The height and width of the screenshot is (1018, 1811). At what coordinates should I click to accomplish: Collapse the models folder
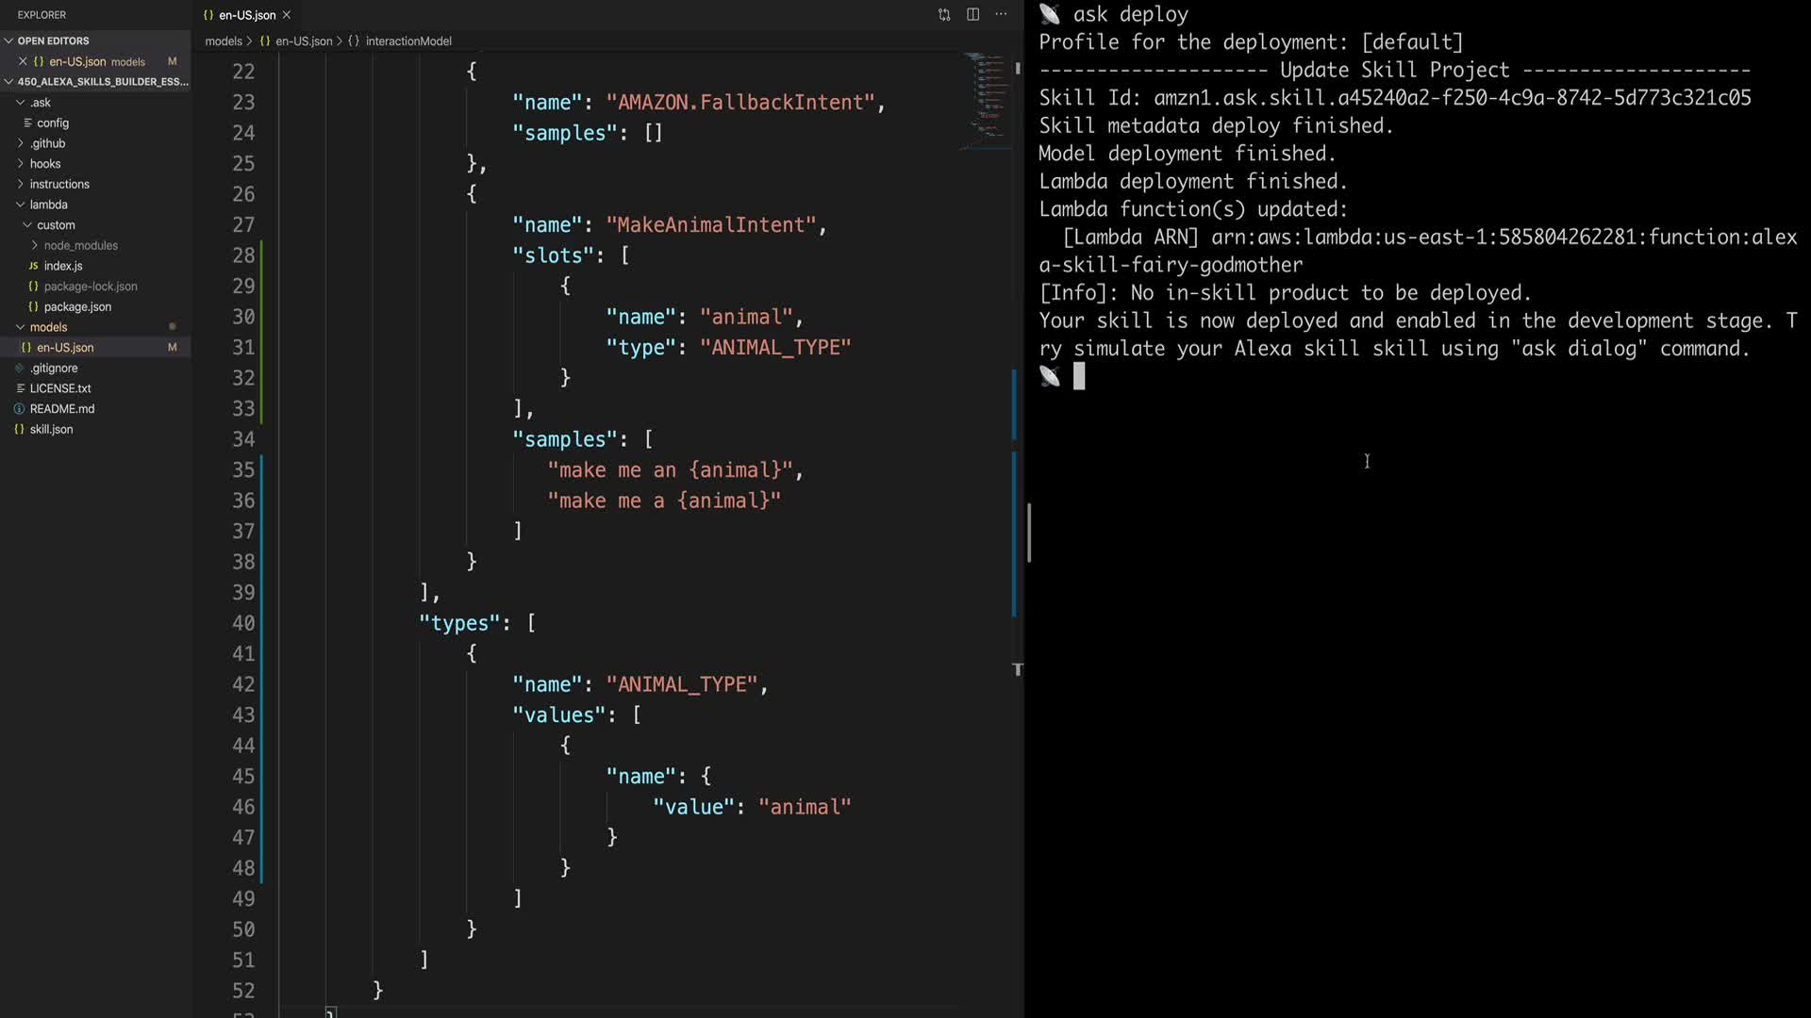(x=48, y=327)
